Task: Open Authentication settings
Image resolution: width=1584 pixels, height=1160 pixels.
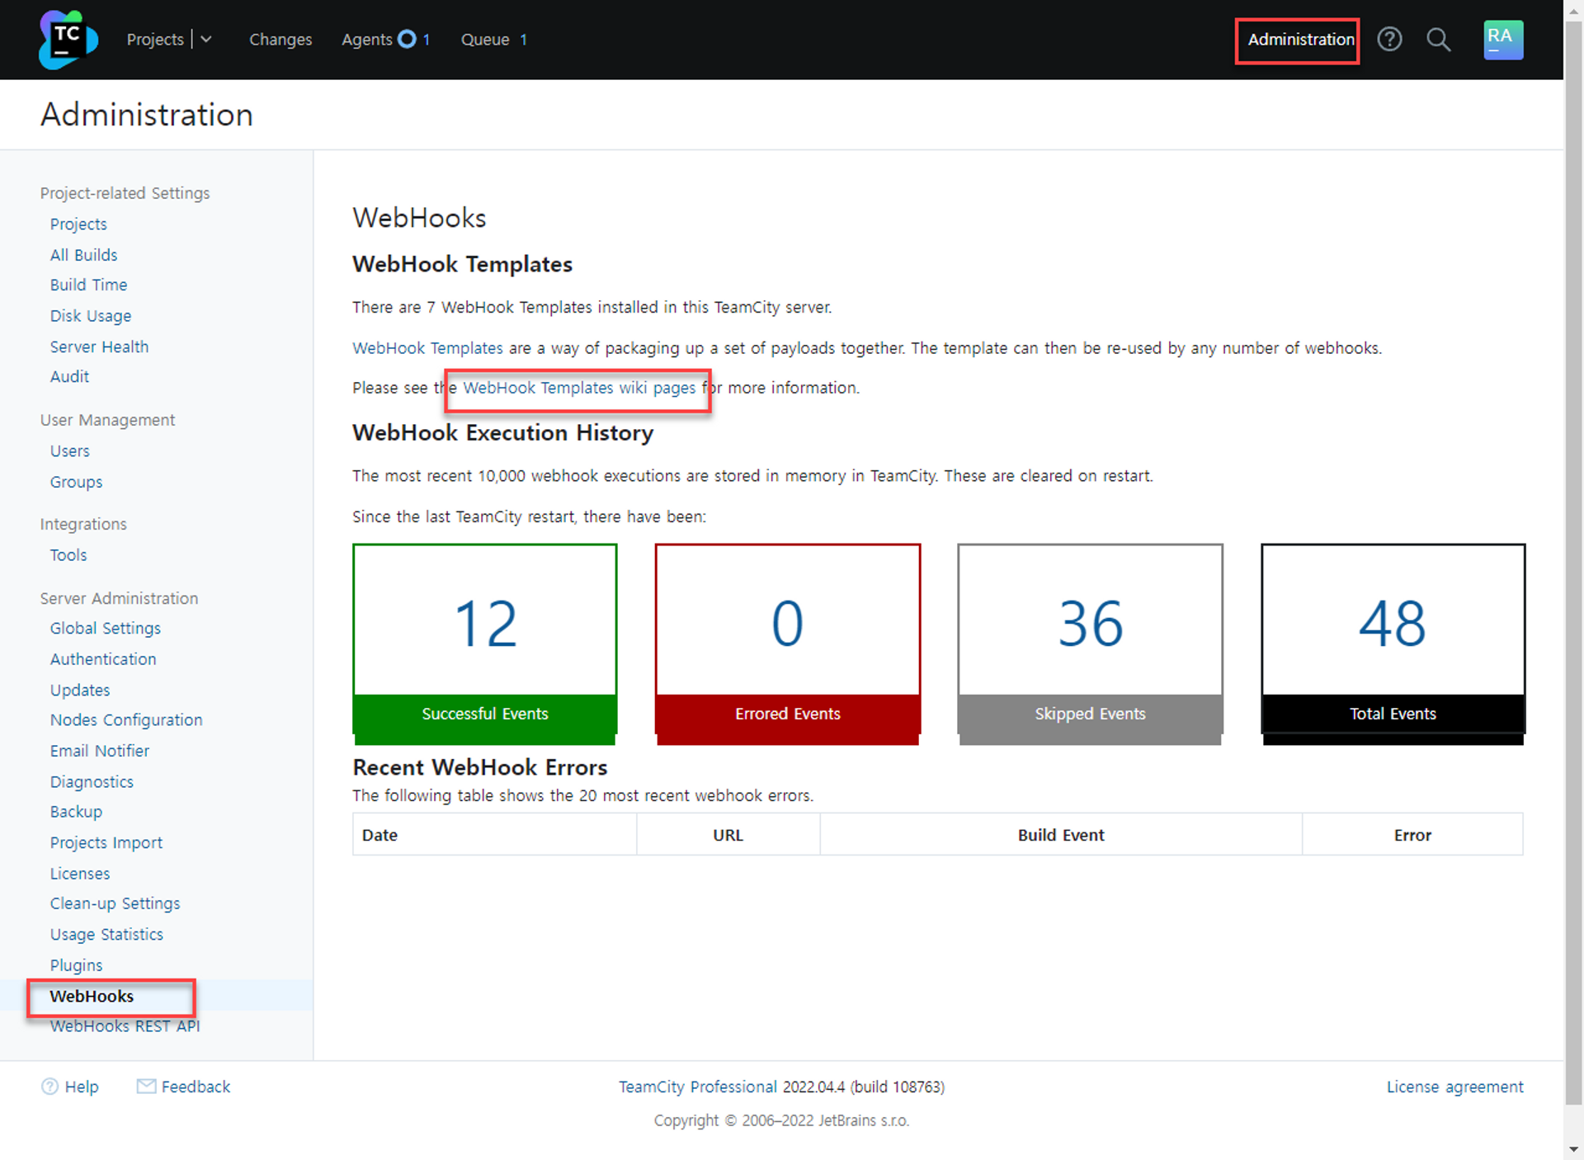Action: (x=102, y=659)
